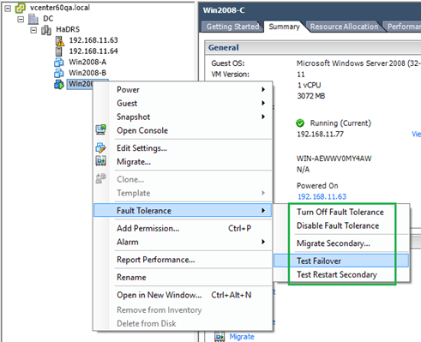The width and height of the screenshot is (421, 342).
Task: Open the host link 192.168.11.63
Action: (x=322, y=196)
